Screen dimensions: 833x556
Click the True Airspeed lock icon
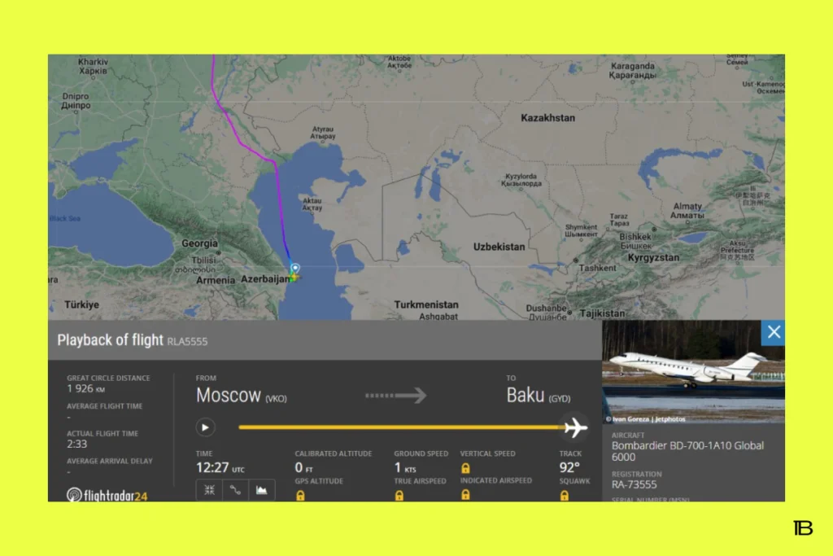click(399, 495)
